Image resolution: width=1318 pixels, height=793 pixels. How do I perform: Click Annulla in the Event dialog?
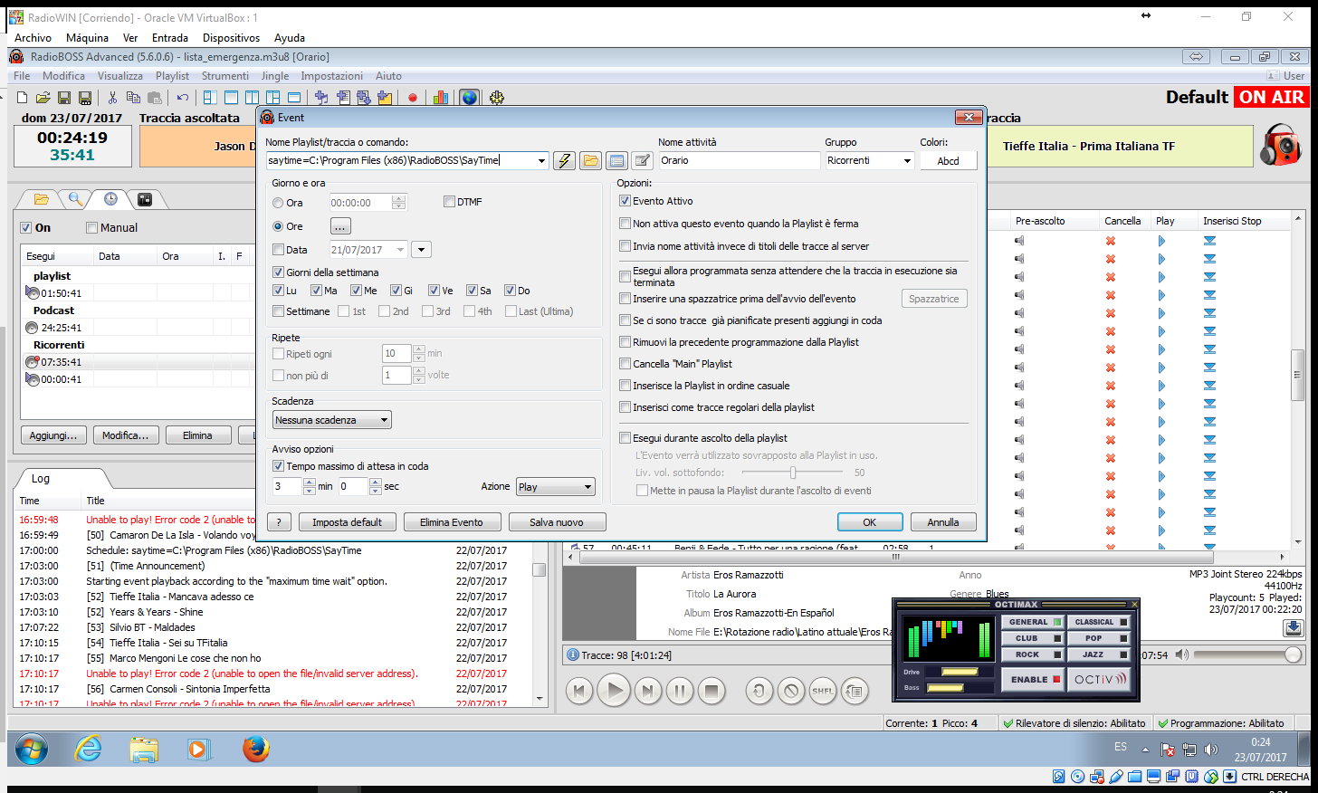(x=942, y=522)
